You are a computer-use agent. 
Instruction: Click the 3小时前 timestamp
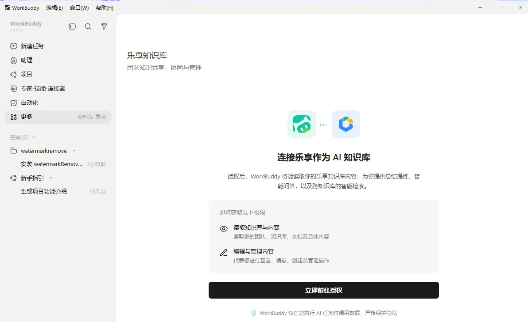[96, 164]
